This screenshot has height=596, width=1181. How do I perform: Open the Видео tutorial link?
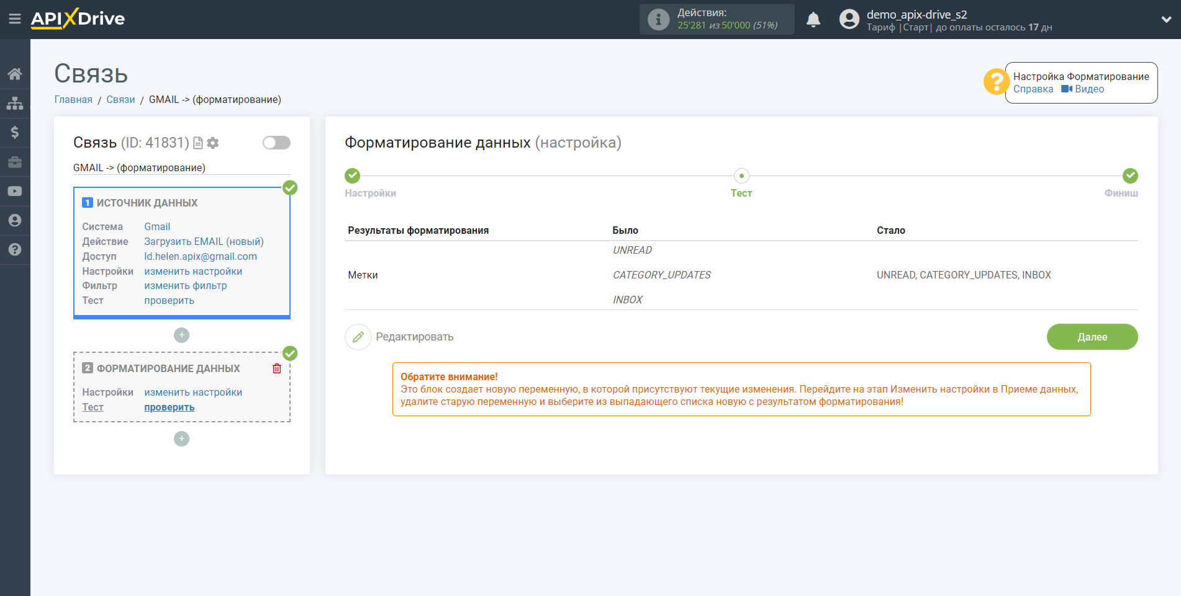1089,89
